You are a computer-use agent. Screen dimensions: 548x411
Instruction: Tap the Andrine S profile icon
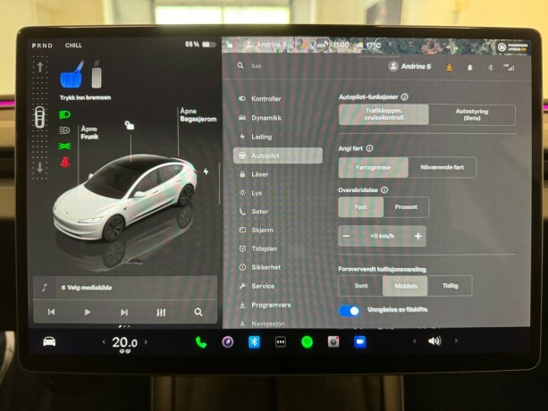click(393, 66)
